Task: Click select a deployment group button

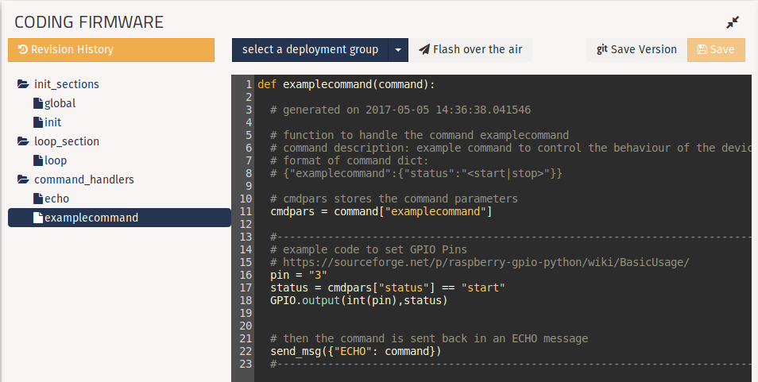Action: point(310,49)
